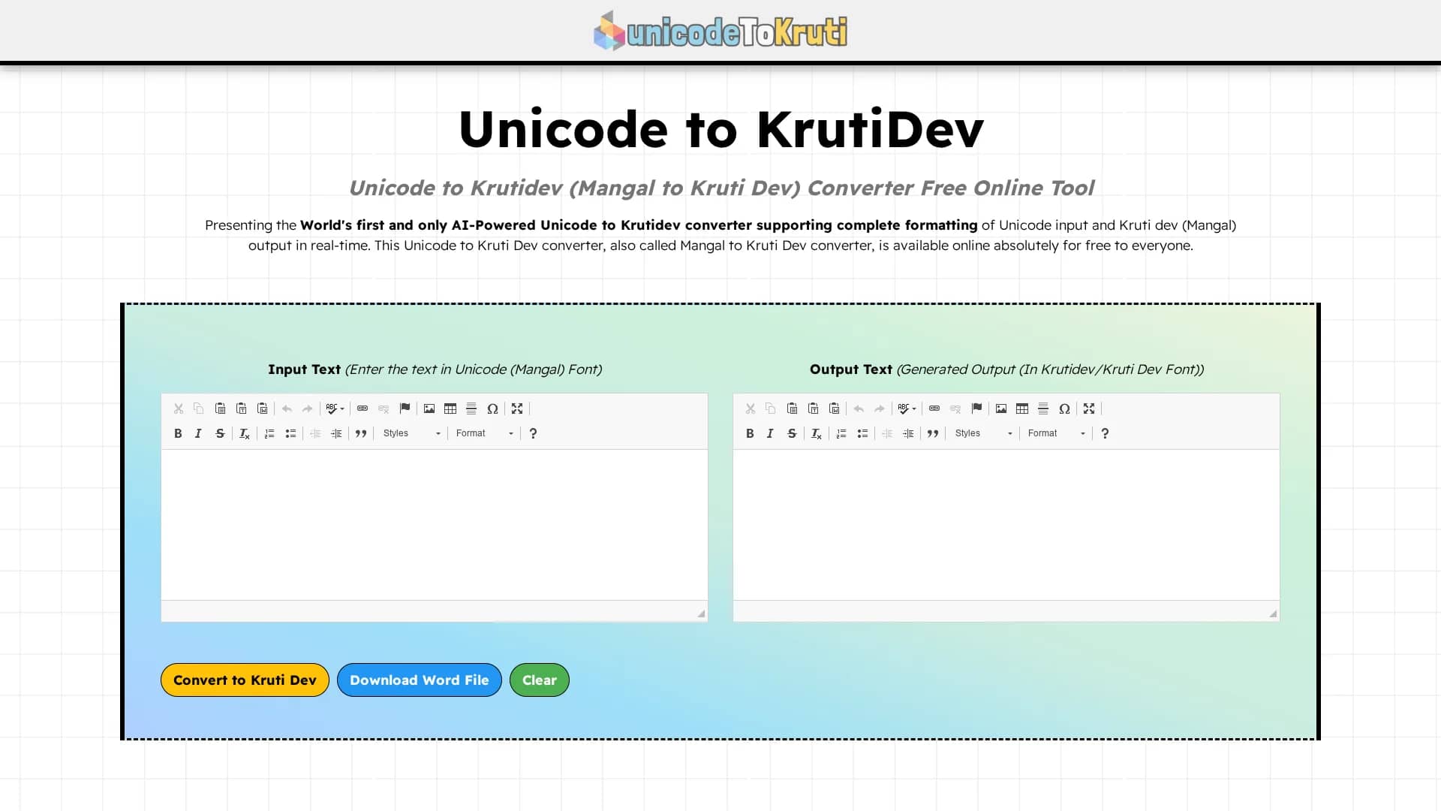Click the Cut icon in Output editor toolbar
The width and height of the screenshot is (1441, 811).
click(751, 409)
